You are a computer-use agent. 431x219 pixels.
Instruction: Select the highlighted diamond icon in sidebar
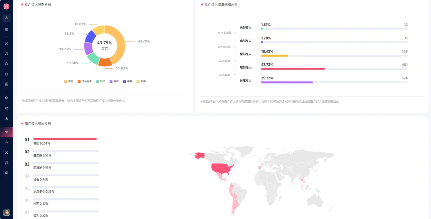pos(7,132)
